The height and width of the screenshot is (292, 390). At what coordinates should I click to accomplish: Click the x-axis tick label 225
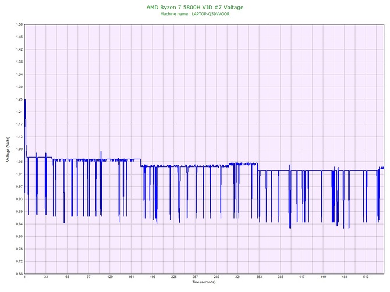[x=174, y=277]
